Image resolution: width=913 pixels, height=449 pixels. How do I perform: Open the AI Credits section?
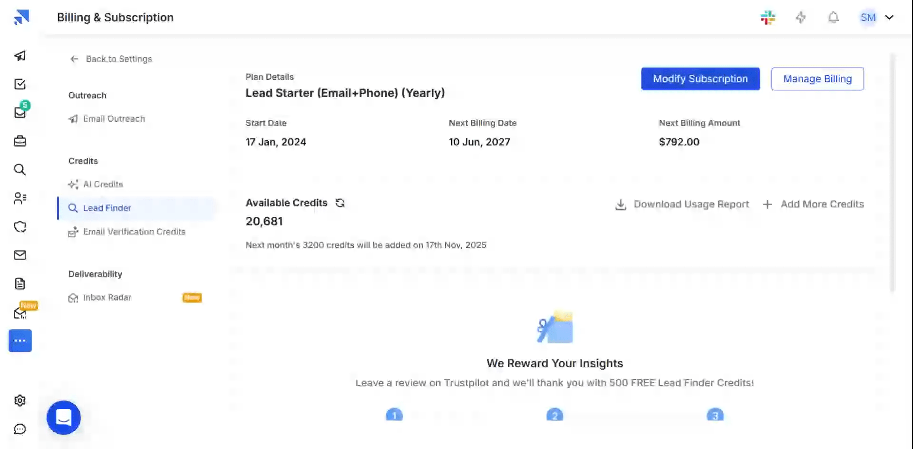coord(96,185)
